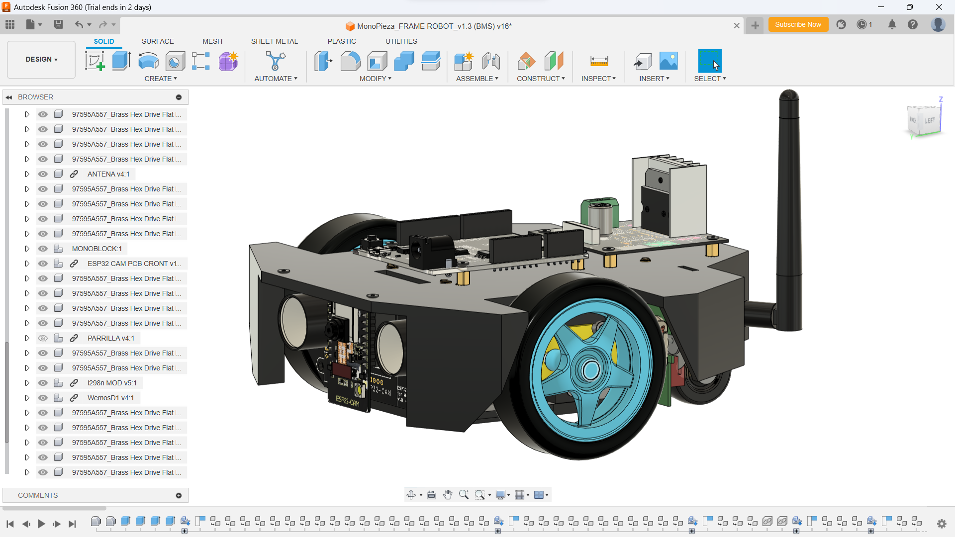Image resolution: width=955 pixels, height=537 pixels.
Task: Toggle visibility of ANTENA v4:1 layer
Action: point(42,174)
